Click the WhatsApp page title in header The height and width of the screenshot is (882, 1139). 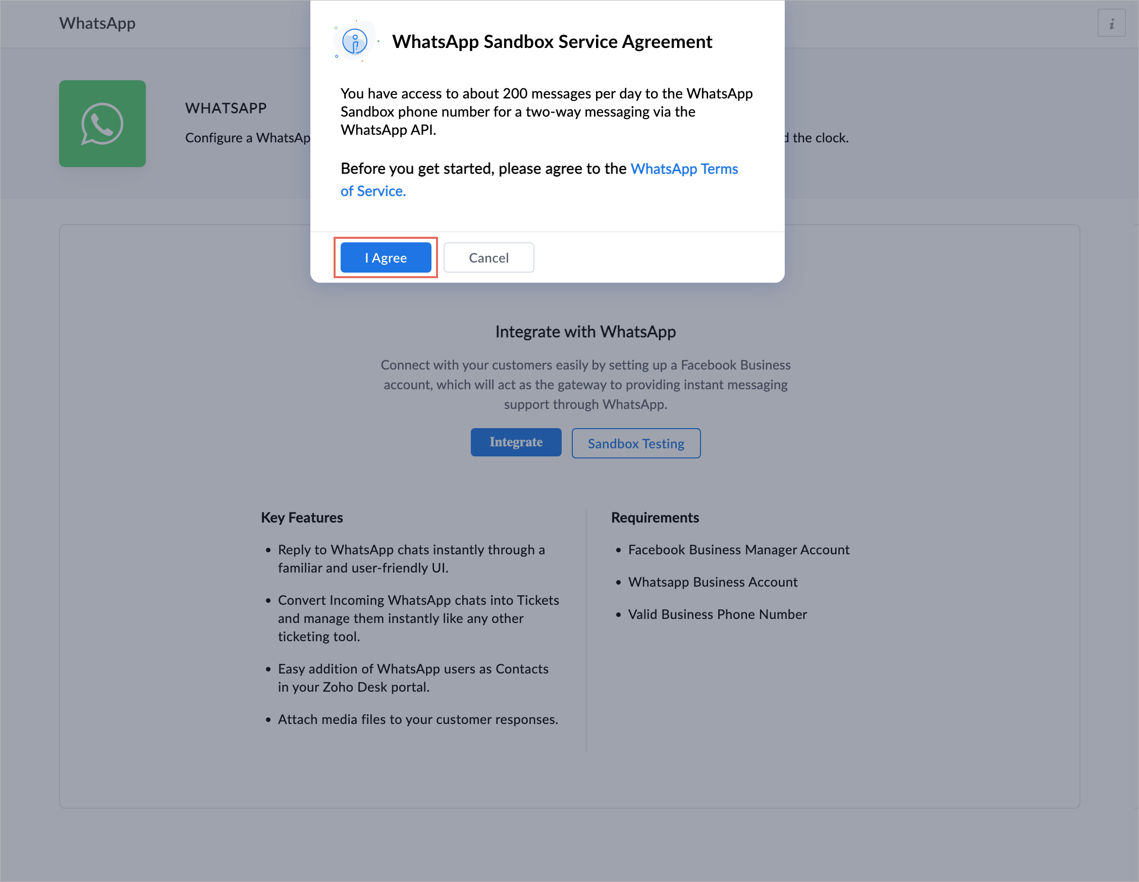coord(97,24)
